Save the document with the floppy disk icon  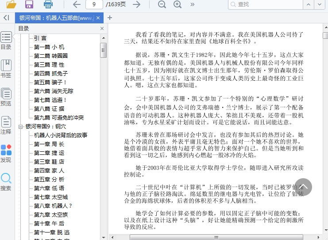29,4
